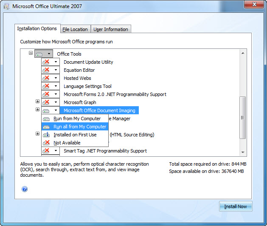Toggle Document Imaging's dropdown arrow

point(56,110)
